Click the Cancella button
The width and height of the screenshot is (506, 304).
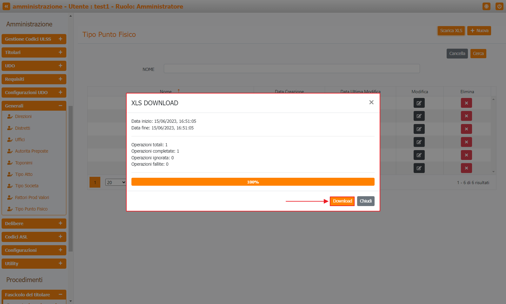click(457, 53)
